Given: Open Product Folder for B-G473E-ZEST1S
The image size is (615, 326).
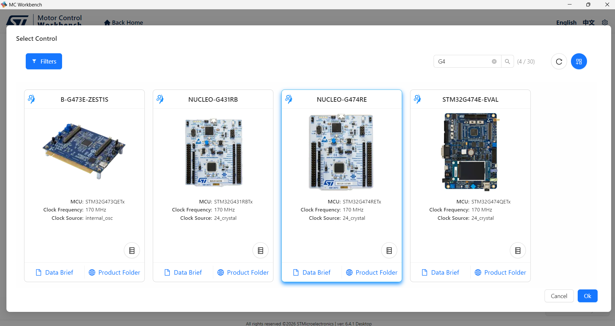Looking at the screenshot, I should click(x=115, y=272).
